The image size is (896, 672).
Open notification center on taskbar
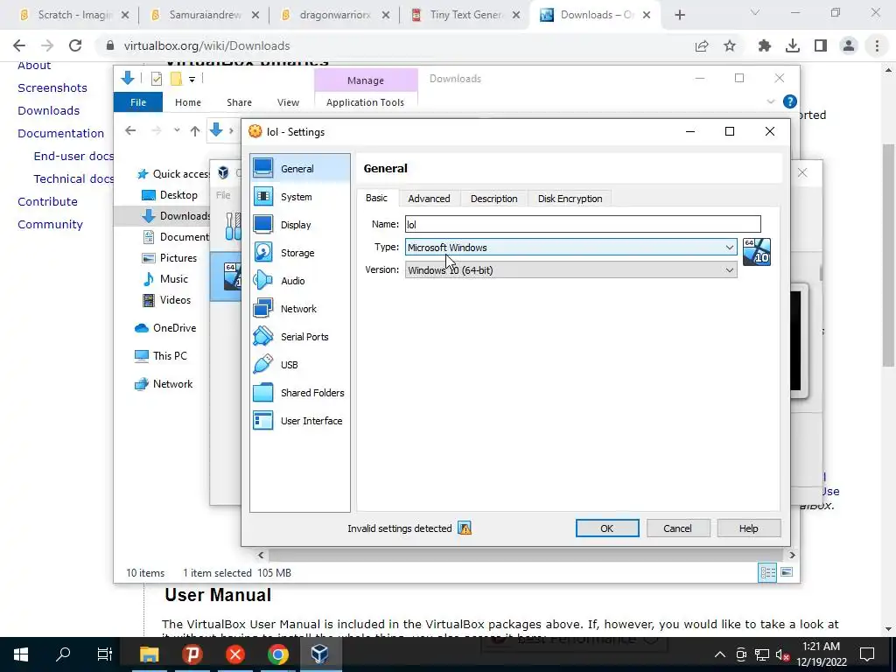tap(867, 654)
